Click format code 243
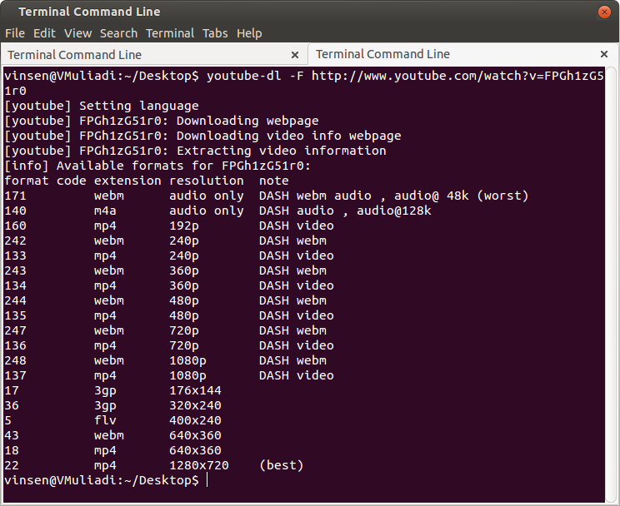Image resolution: width=620 pixels, height=506 pixels. [x=15, y=271]
